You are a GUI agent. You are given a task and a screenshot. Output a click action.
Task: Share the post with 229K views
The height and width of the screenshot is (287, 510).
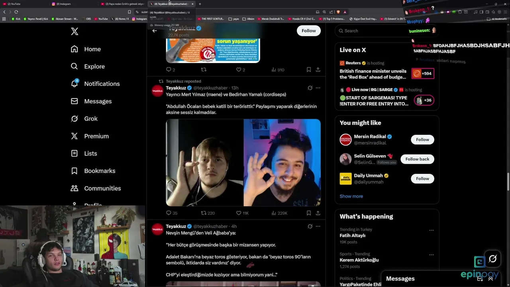click(318, 213)
